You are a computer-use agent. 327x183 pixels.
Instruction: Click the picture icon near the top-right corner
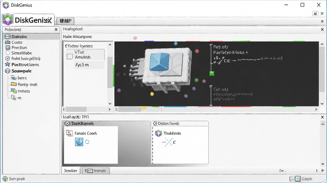315,13
